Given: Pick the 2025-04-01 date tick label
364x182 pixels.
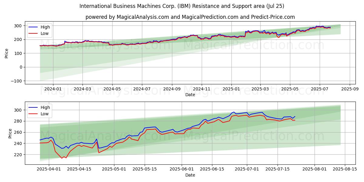Looking at the screenshot, I should (49, 169).
